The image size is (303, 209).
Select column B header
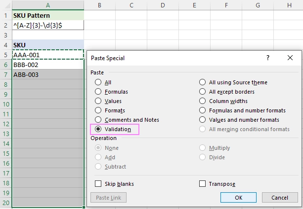click(99, 5)
